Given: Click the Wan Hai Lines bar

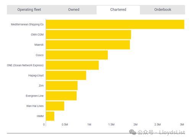Looking at the screenshot, I should 55,106.
